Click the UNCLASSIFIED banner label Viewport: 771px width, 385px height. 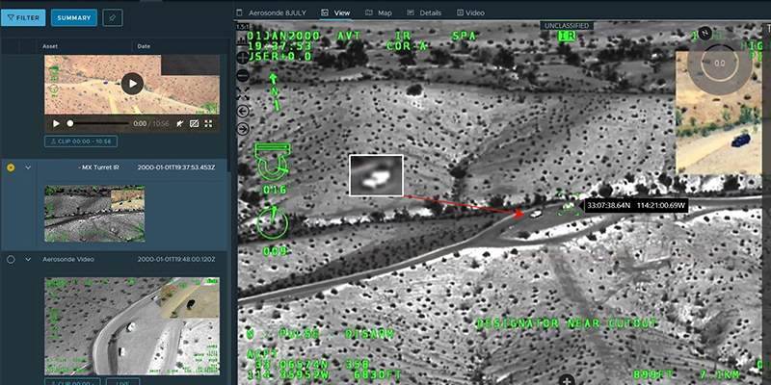pos(567,26)
